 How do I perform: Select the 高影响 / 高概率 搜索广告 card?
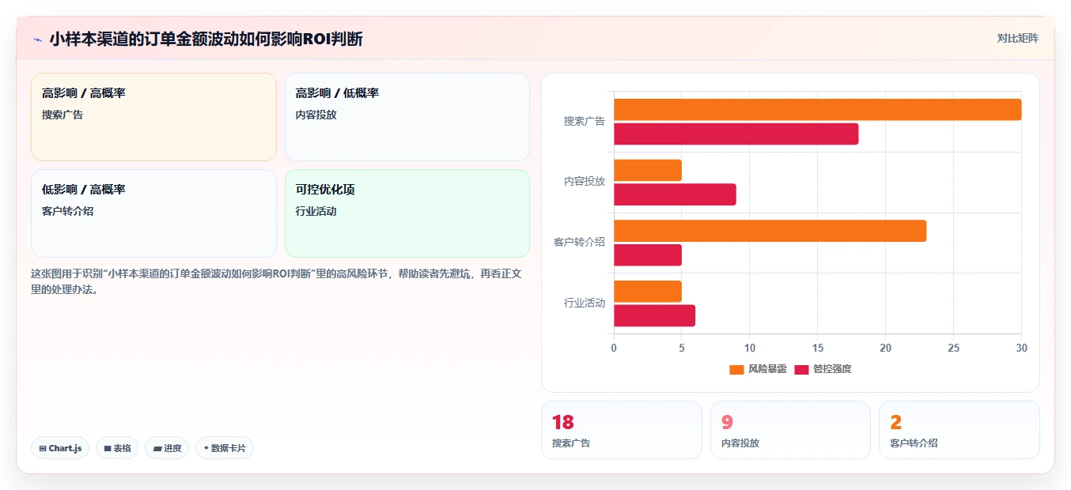point(153,117)
